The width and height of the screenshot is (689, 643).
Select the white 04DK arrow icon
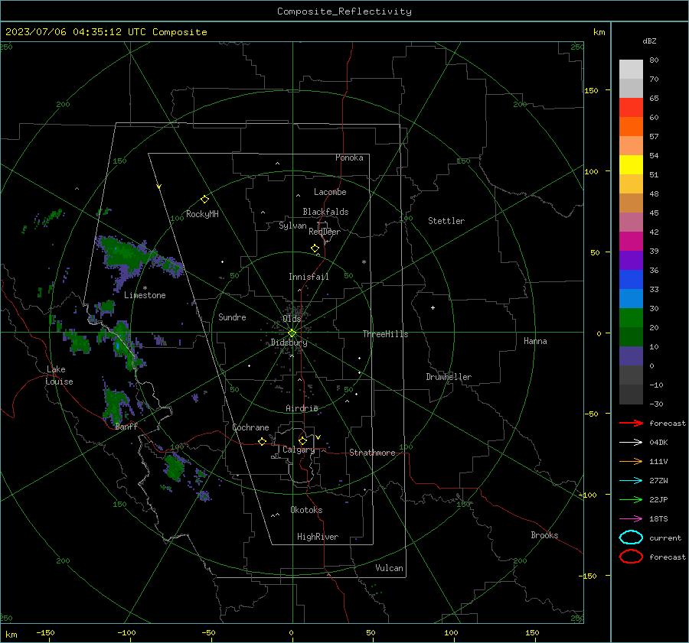tap(631, 443)
